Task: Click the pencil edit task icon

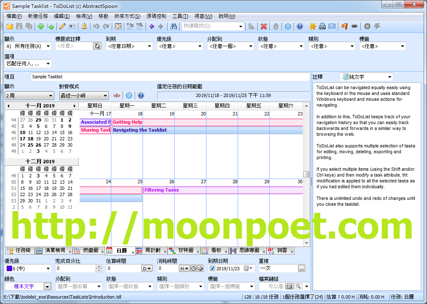Action: click(x=63, y=26)
